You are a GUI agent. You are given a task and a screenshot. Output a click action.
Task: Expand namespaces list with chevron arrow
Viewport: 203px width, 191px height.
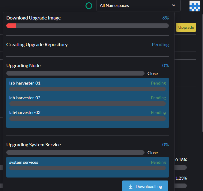(x=174, y=5)
